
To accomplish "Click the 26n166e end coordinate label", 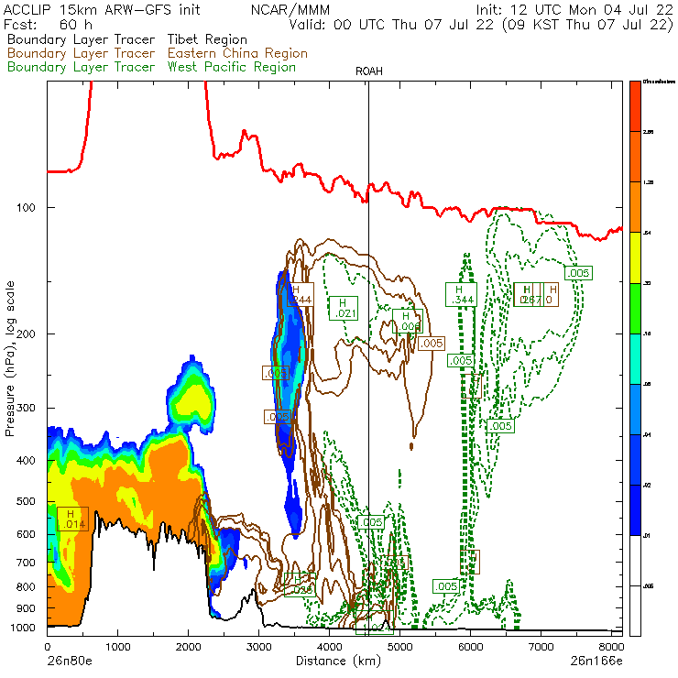I will click(596, 660).
